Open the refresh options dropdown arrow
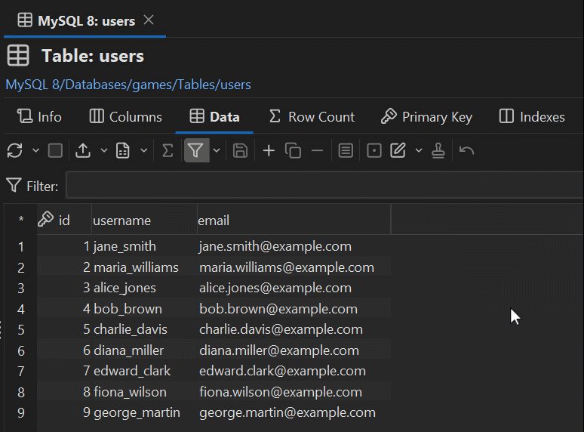This screenshot has height=432, width=584. 35,150
